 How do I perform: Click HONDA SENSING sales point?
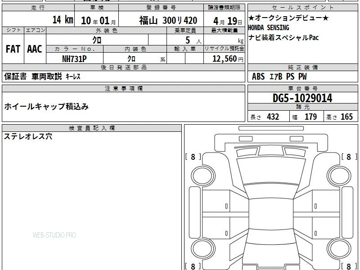[269, 28]
